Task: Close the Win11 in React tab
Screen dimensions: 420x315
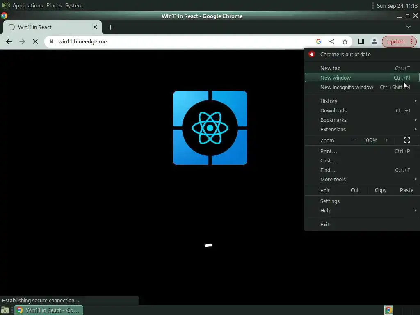Action: tap(95, 27)
